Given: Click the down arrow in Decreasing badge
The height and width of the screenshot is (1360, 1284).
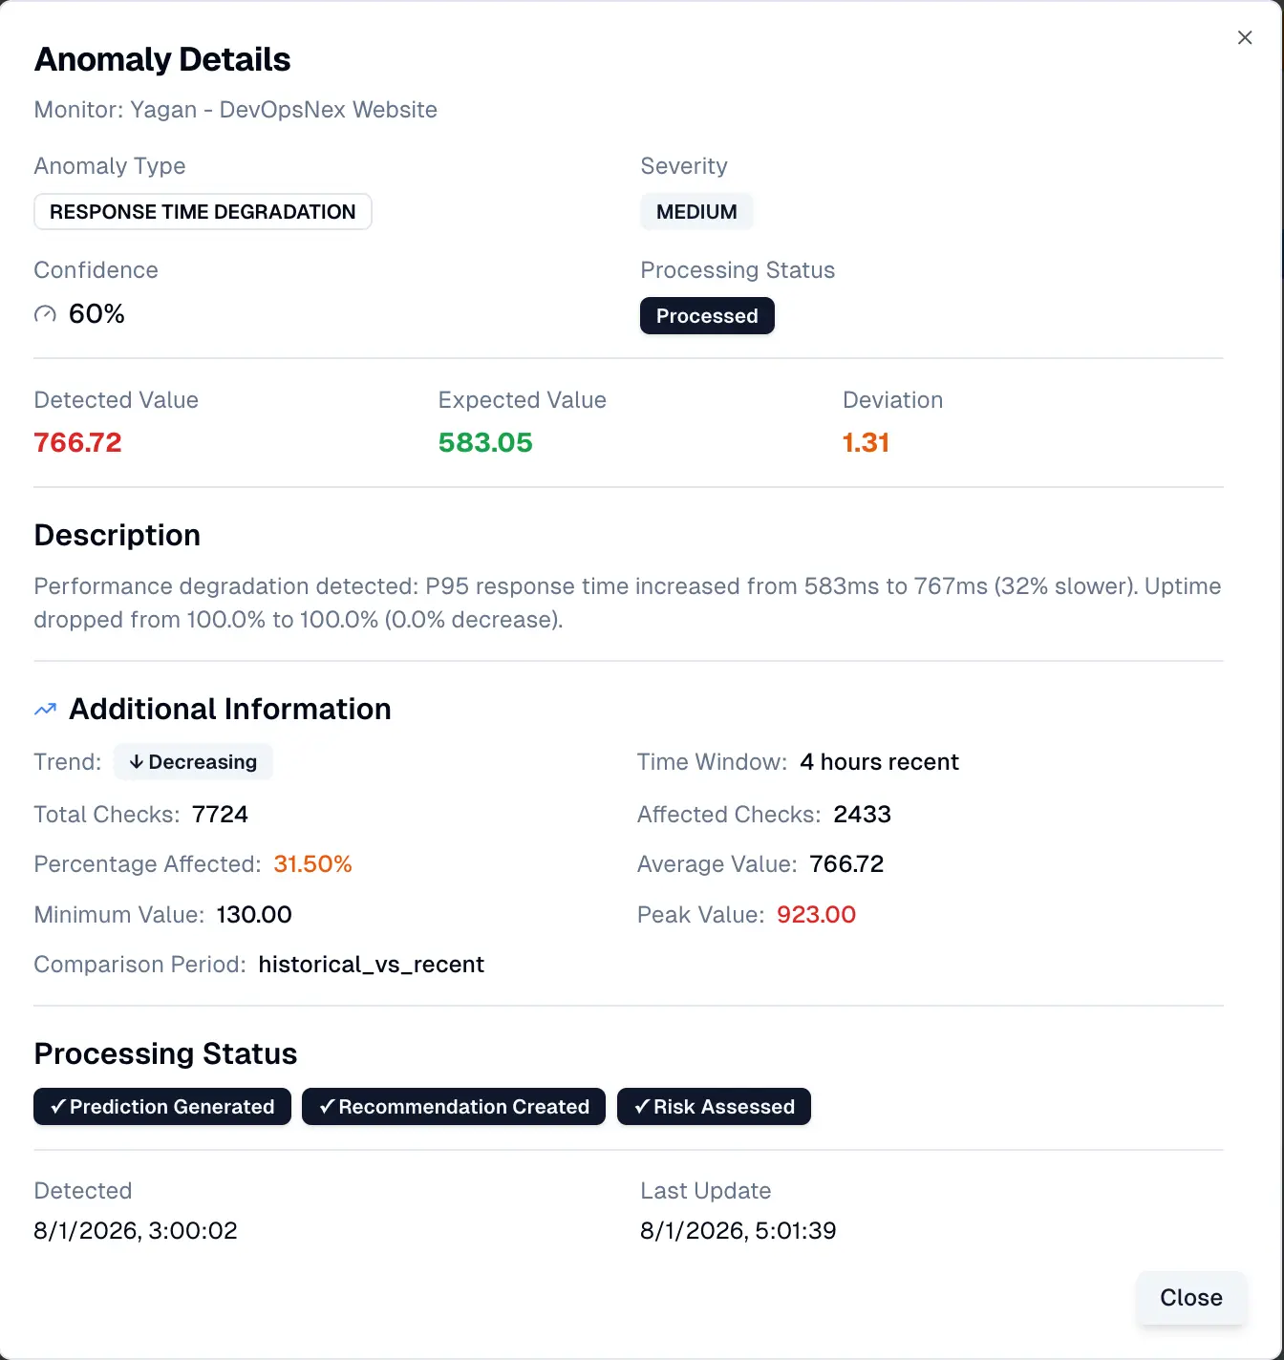Looking at the screenshot, I should 137,762.
